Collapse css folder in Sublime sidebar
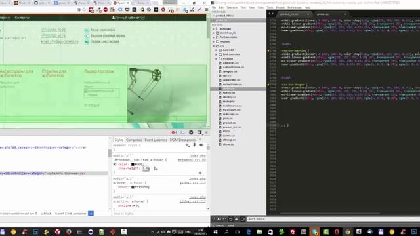420x236 pixels. click(213, 46)
